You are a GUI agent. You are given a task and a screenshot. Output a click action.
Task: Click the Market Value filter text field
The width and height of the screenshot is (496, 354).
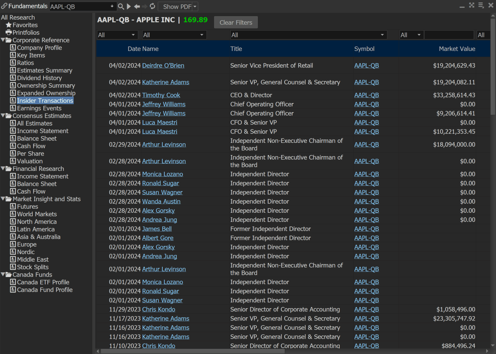click(x=449, y=35)
